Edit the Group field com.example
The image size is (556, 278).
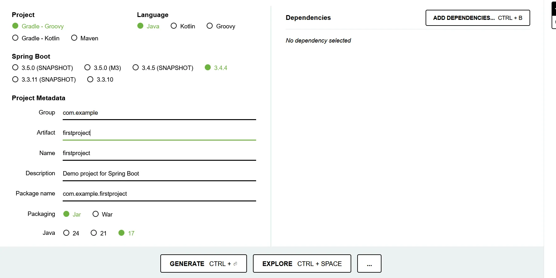coord(159,113)
